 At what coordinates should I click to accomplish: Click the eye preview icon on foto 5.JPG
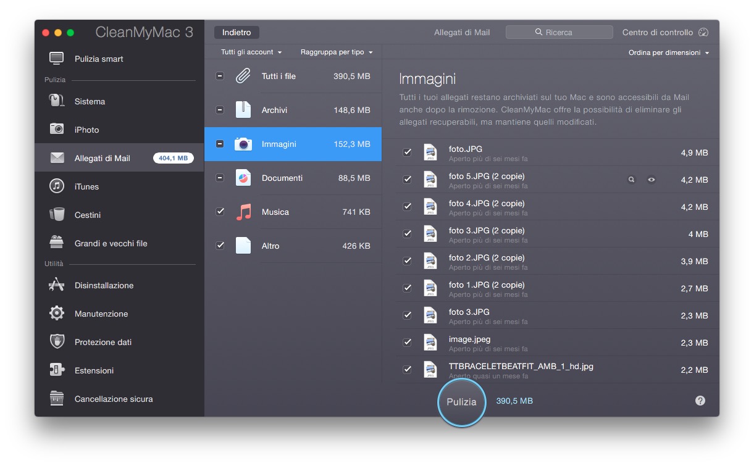click(x=651, y=180)
